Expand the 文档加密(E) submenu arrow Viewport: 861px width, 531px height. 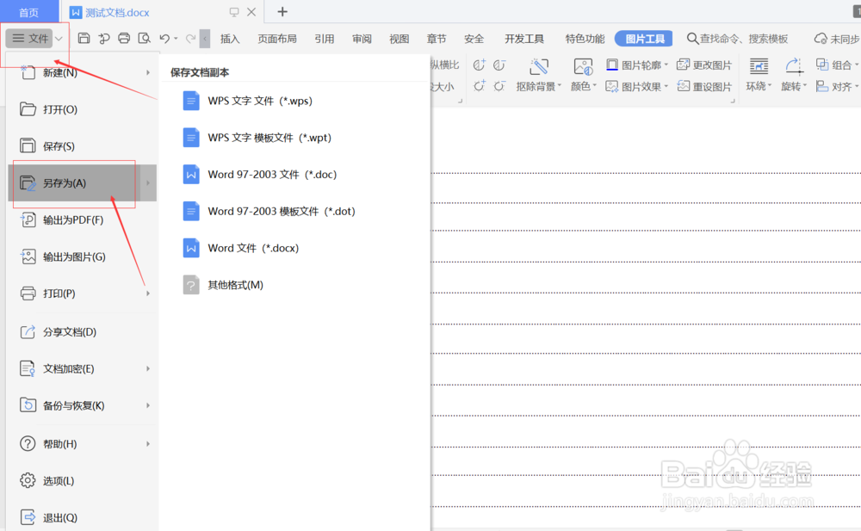click(x=148, y=368)
